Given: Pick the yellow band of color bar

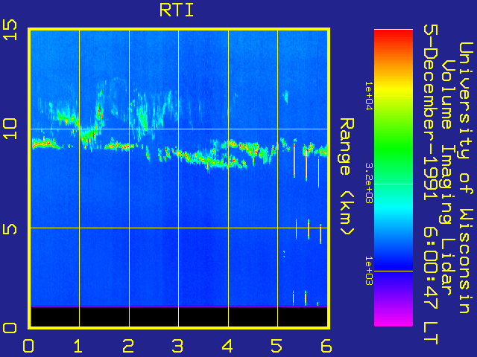Looking at the screenshot, I should point(394,88).
